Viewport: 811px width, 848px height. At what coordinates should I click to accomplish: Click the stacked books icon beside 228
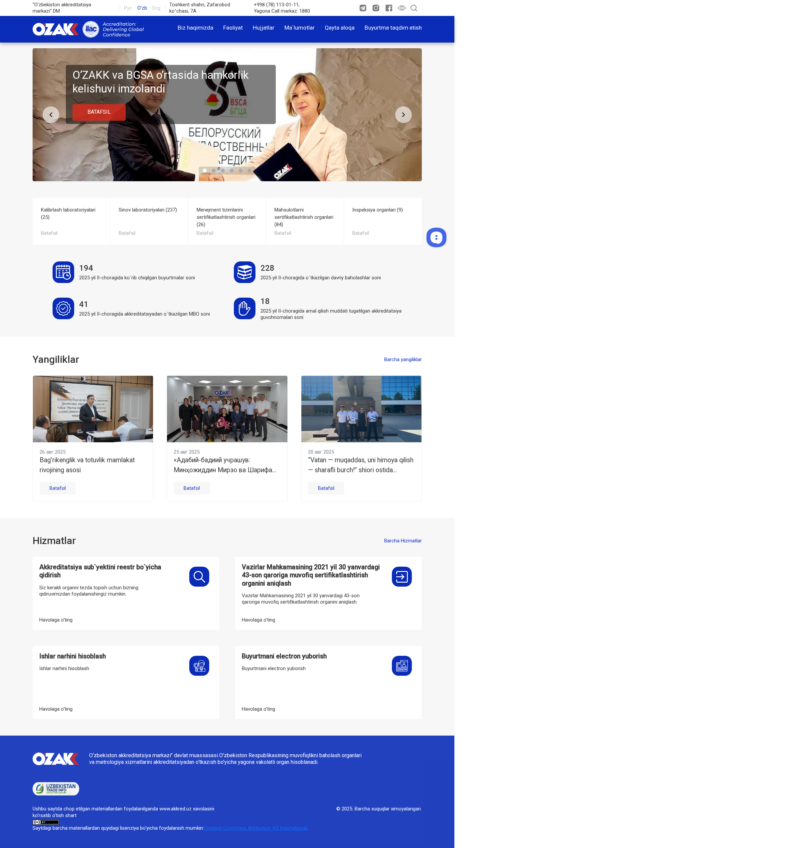tap(245, 272)
